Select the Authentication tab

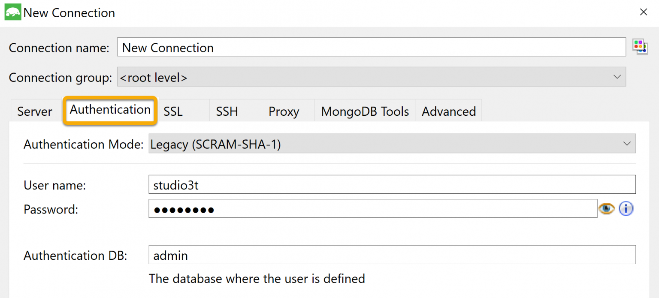click(x=110, y=110)
